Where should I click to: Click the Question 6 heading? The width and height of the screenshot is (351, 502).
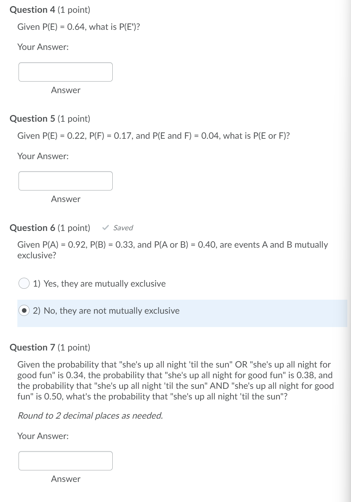[x=50, y=228]
